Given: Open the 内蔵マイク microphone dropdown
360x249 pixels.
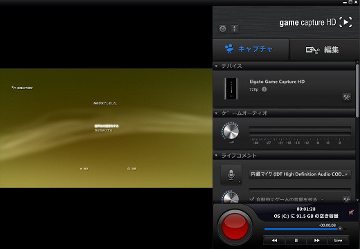Looking at the screenshot, I should pyautogui.click(x=300, y=174).
